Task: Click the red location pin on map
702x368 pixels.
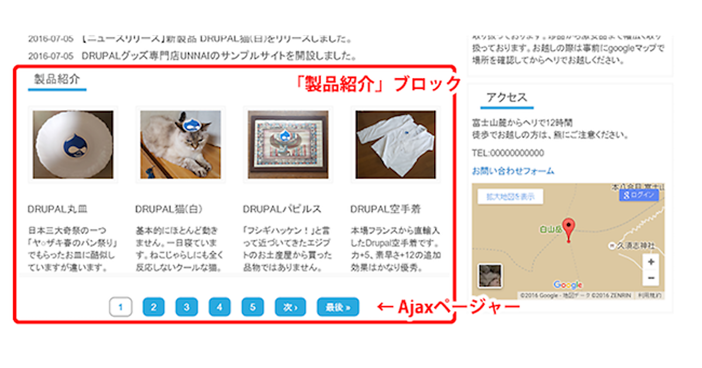Action: pyautogui.click(x=567, y=229)
